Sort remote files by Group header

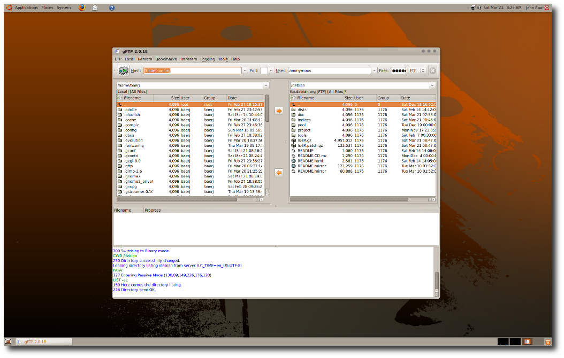coord(387,98)
